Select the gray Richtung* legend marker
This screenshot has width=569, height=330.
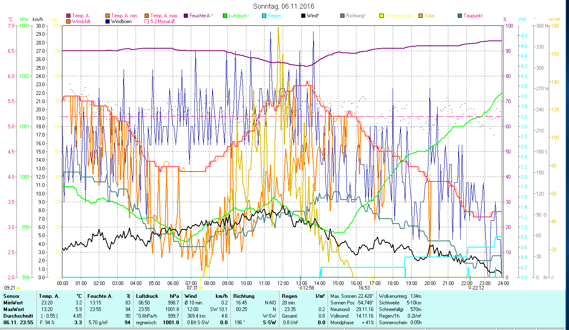[343, 16]
